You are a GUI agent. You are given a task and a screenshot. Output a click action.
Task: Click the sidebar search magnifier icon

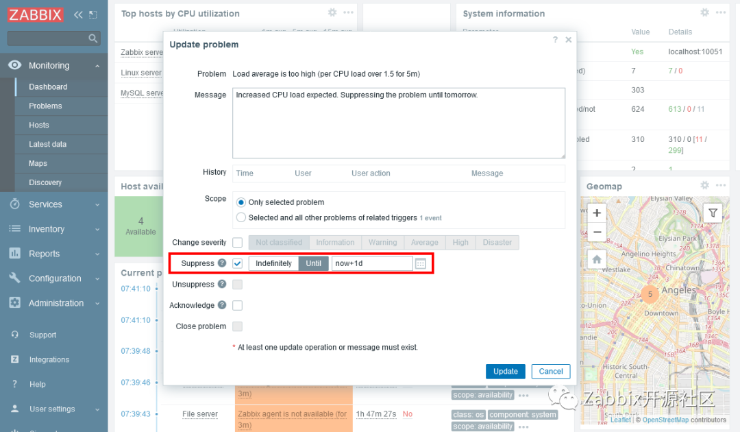(93, 38)
